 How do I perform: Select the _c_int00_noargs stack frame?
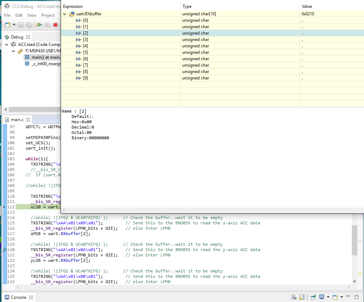pos(46,64)
